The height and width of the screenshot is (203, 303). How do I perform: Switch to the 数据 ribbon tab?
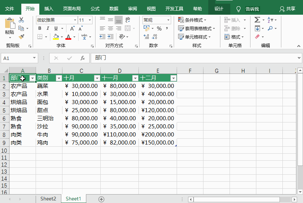[x=113, y=9]
